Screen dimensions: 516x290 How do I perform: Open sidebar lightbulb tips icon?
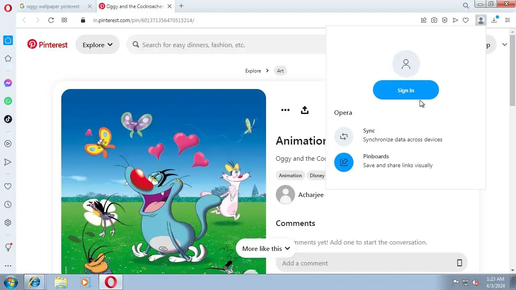[8, 247]
